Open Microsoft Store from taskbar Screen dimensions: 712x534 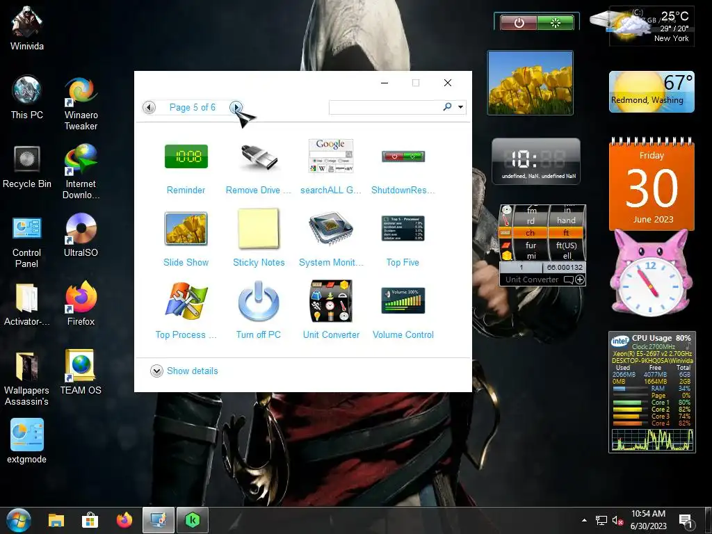[90, 520]
